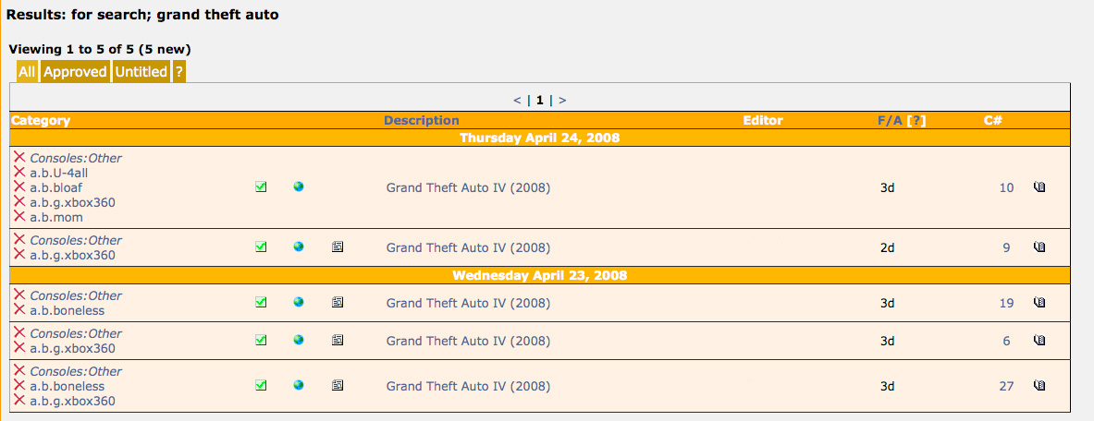Open the [?] help link beside F/A
The image size is (1094, 421).
tap(916, 120)
